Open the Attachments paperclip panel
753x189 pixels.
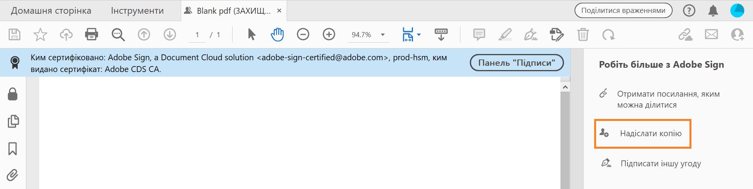point(13,175)
